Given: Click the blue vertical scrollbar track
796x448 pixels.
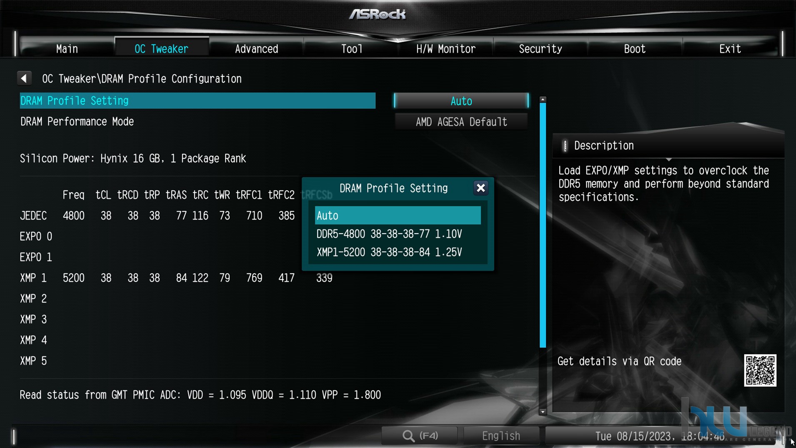Looking at the screenshot, I should click(543, 225).
